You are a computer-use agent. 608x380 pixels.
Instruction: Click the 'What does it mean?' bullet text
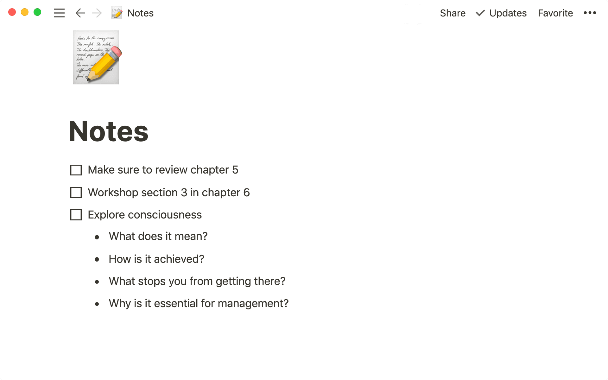158,236
